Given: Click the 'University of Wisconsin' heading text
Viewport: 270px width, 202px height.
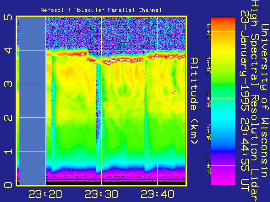Looking at the screenshot, I should [x=265, y=101].
